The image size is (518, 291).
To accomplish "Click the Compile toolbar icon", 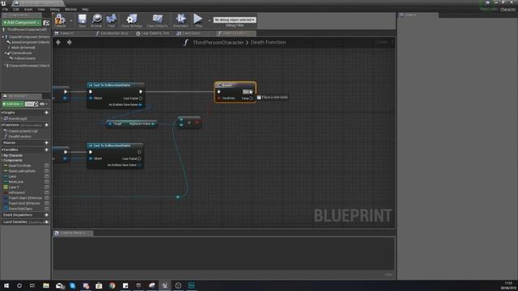I will click(x=60, y=20).
